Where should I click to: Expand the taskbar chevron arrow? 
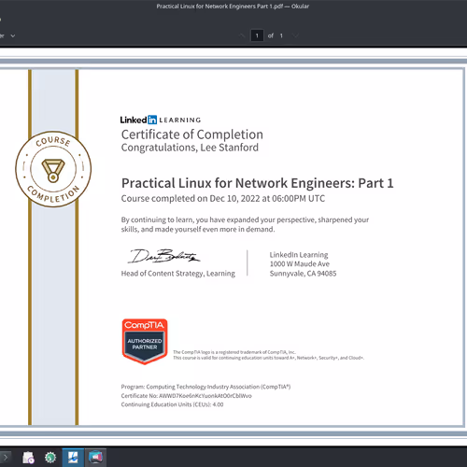6,458
